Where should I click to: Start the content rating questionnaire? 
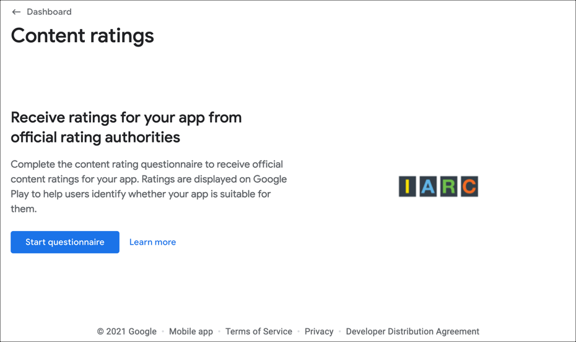[65, 242]
